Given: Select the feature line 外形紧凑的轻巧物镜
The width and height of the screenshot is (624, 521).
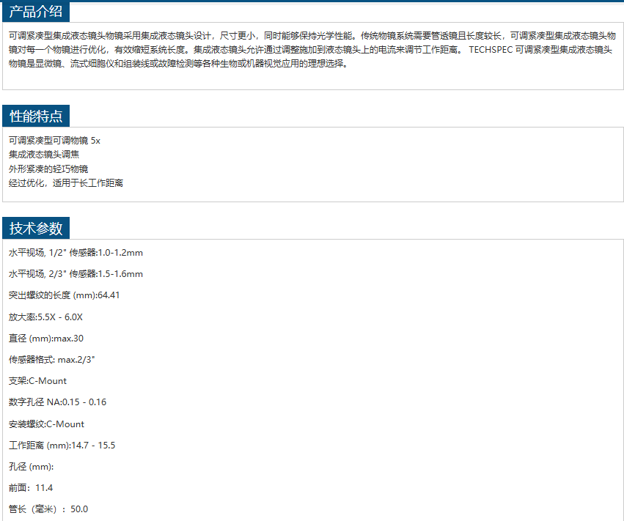Looking at the screenshot, I should [48, 169].
